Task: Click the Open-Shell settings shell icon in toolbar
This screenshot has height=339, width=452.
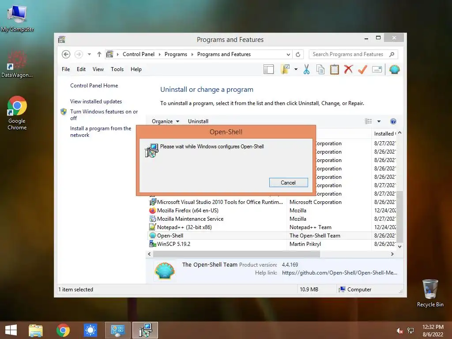Action: (x=394, y=69)
